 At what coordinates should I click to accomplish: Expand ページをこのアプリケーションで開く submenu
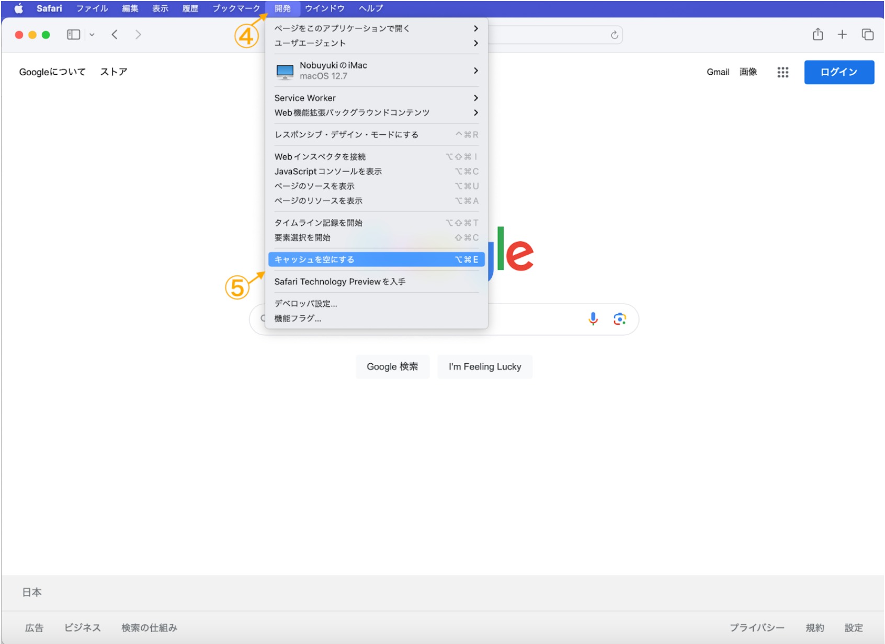point(377,28)
